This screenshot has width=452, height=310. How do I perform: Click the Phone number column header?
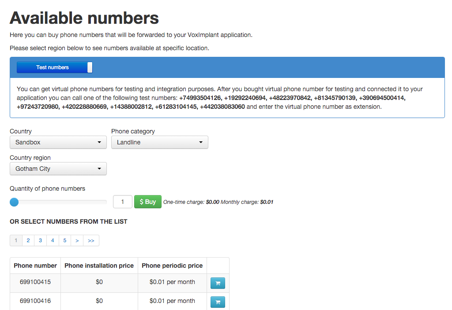coord(35,266)
